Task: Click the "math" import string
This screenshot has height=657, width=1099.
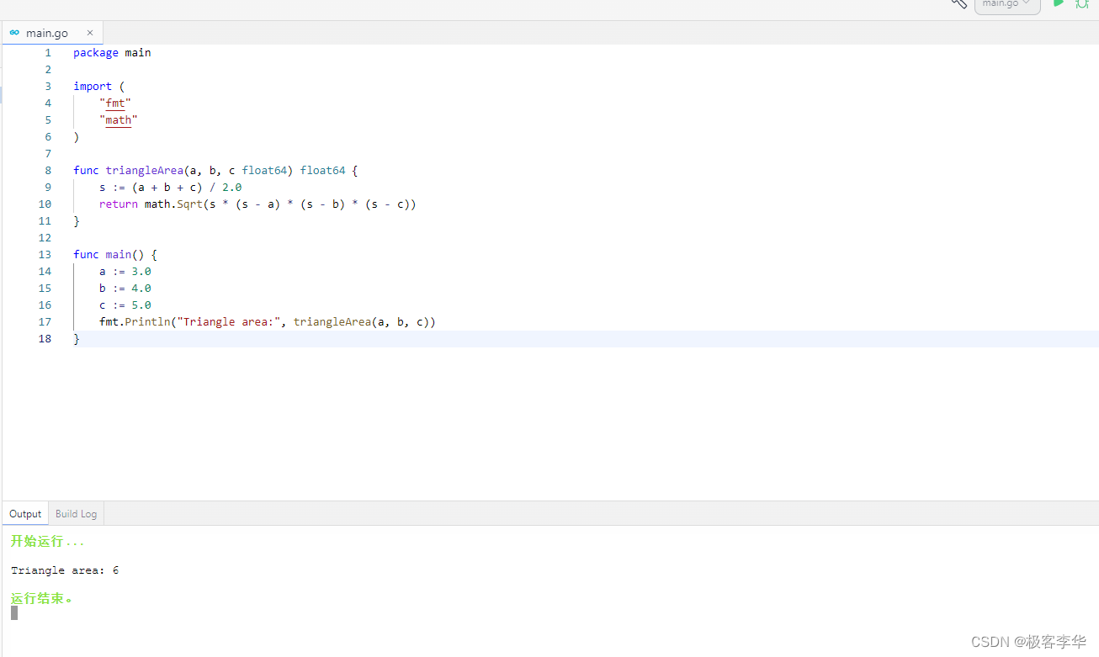Action: (119, 119)
